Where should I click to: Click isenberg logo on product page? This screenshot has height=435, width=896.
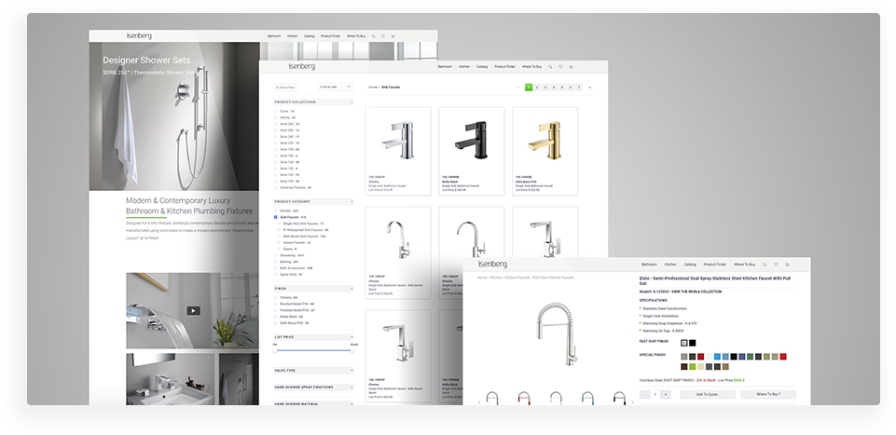492,265
